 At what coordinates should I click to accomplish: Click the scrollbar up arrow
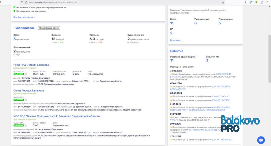270,7
